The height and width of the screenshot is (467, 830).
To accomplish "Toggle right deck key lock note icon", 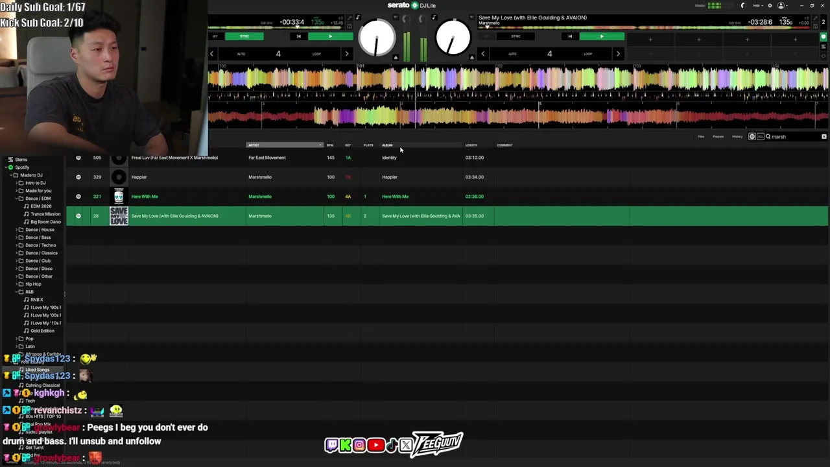I will pos(434,18).
